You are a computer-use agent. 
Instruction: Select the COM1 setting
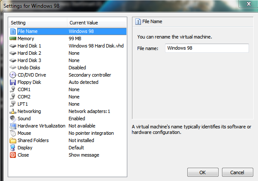coord(67,89)
